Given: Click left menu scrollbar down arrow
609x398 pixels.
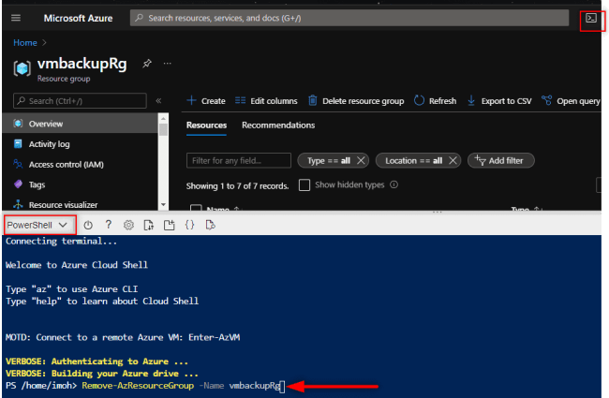Looking at the screenshot, I should pos(163,205).
